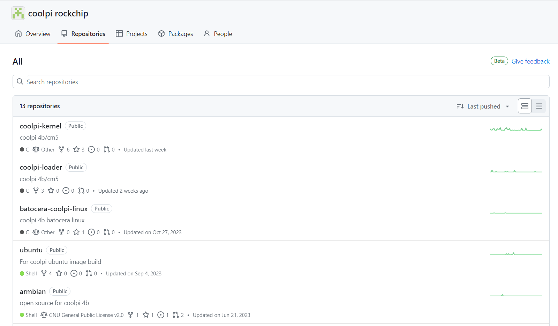
Task: Click the C language dot on coolpi-kernel
Action: tap(22, 149)
